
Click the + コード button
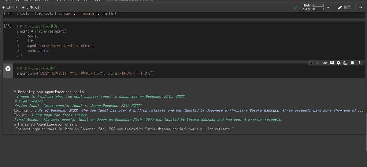[10, 7]
